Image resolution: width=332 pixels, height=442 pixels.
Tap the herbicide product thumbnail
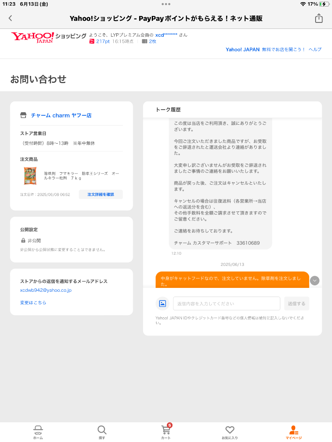coord(30,176)
